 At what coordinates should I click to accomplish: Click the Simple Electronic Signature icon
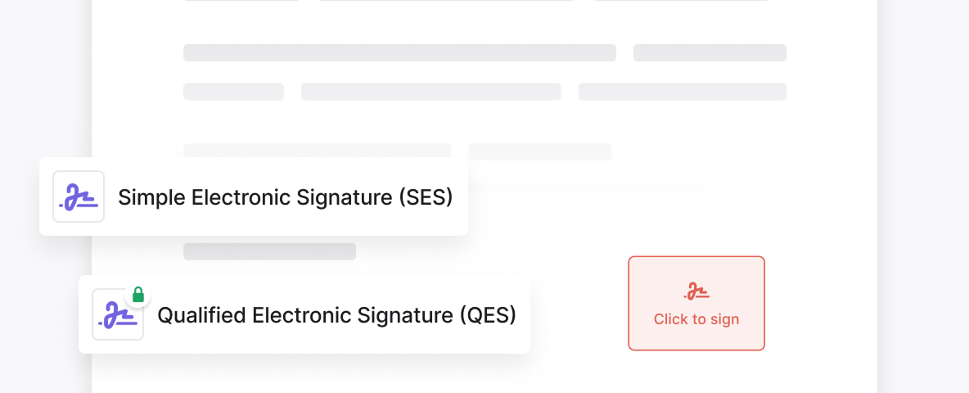click(x=79, y=196)
